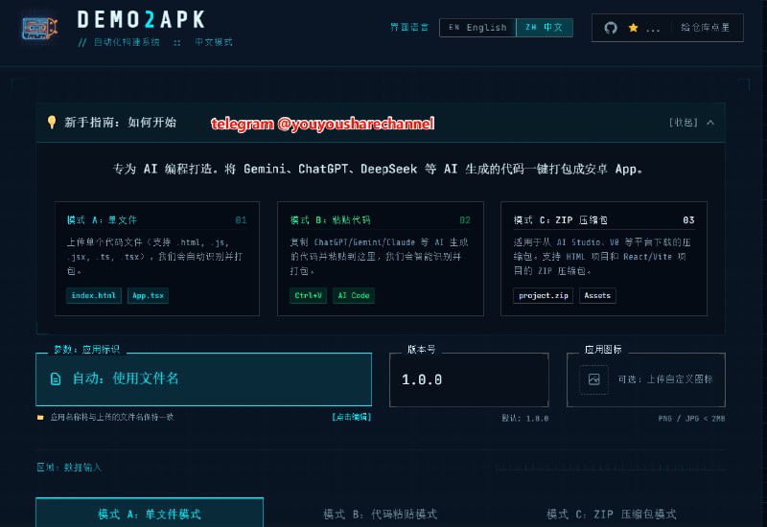Open the 模式 A：单文件 guide card

[x=157, y=259]
